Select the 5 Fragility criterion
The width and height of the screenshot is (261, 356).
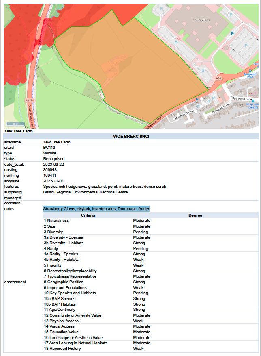(53, 265)
